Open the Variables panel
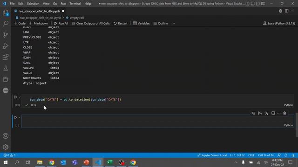Image resolution: width=298 pixels, height=167 pixels. (x=141, y=23)
